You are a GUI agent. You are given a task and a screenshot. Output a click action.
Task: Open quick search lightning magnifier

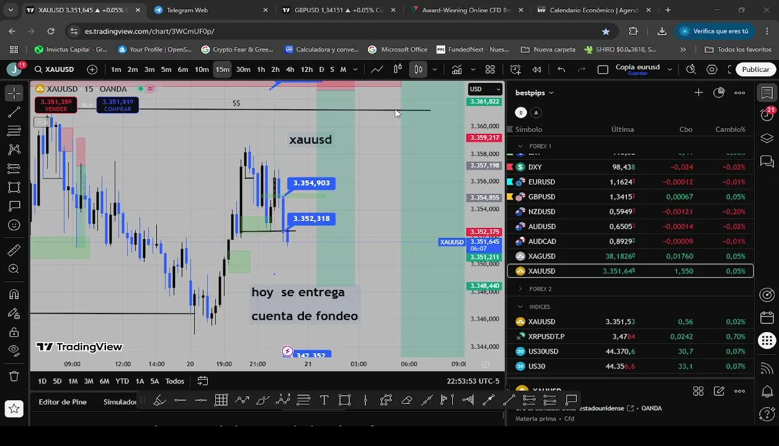coord(691,69)
